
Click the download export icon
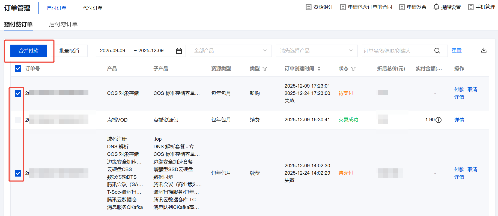click(484, 50)
